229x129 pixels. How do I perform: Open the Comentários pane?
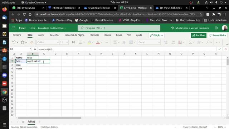[218, 35]
